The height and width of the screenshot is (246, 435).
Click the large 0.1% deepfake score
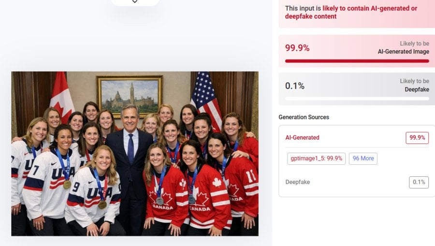coord(295,86)
